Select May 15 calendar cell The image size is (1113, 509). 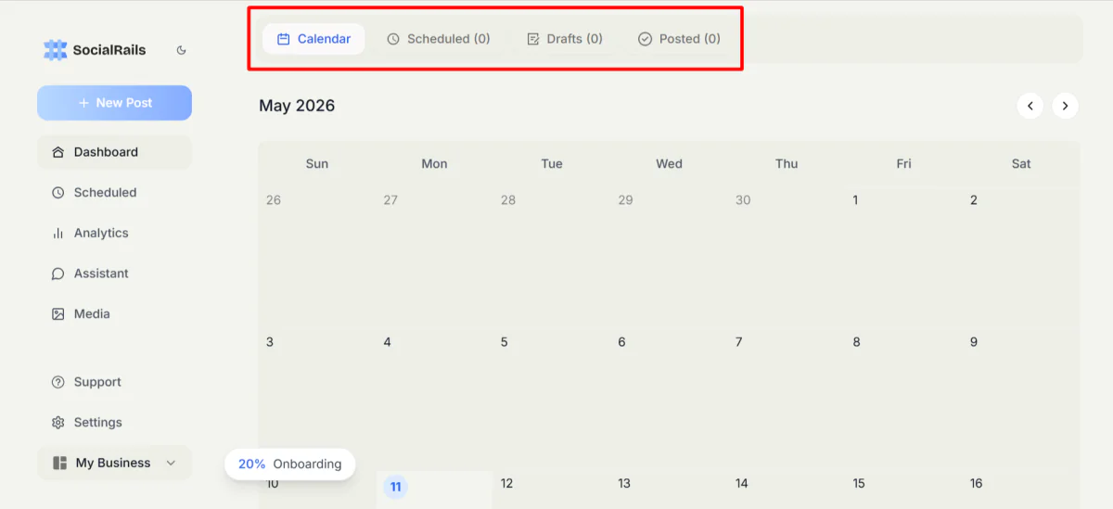903,490
